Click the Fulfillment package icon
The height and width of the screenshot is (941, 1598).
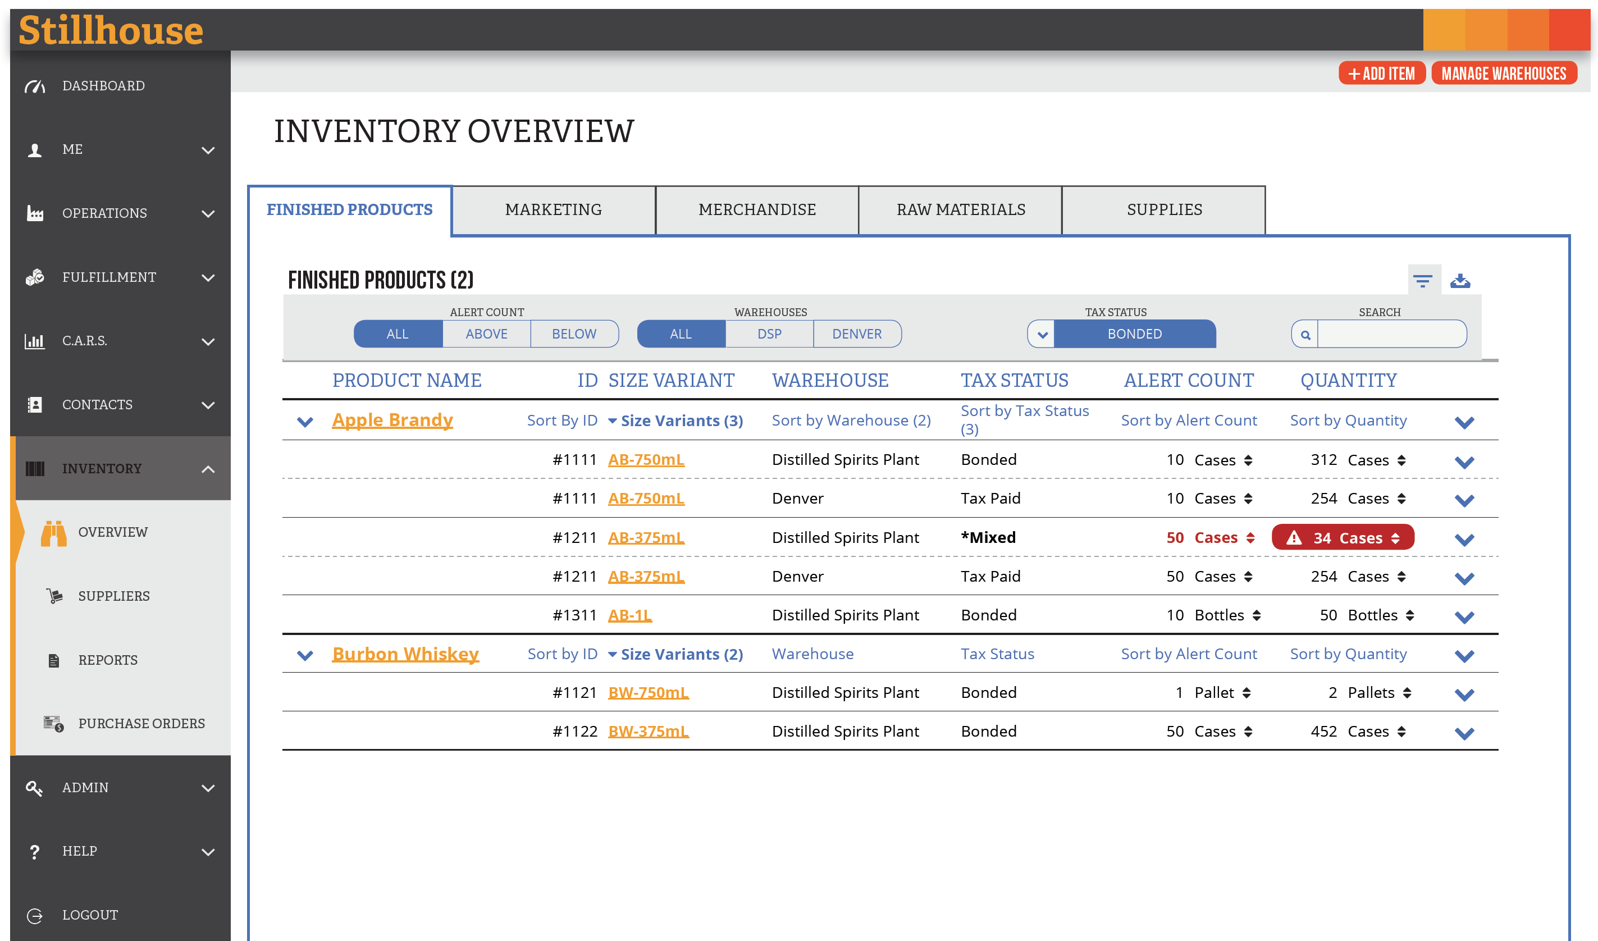[35, 277]
